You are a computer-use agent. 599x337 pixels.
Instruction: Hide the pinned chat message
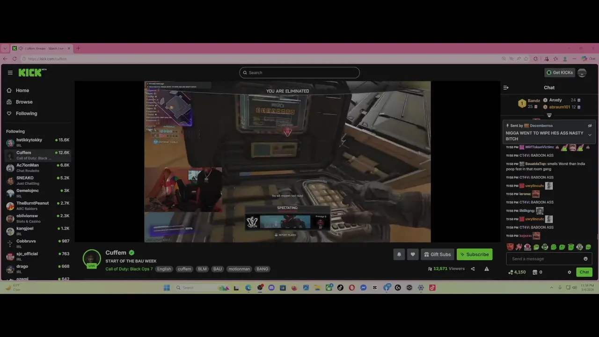pyautogui.click(x=590, y=125)
